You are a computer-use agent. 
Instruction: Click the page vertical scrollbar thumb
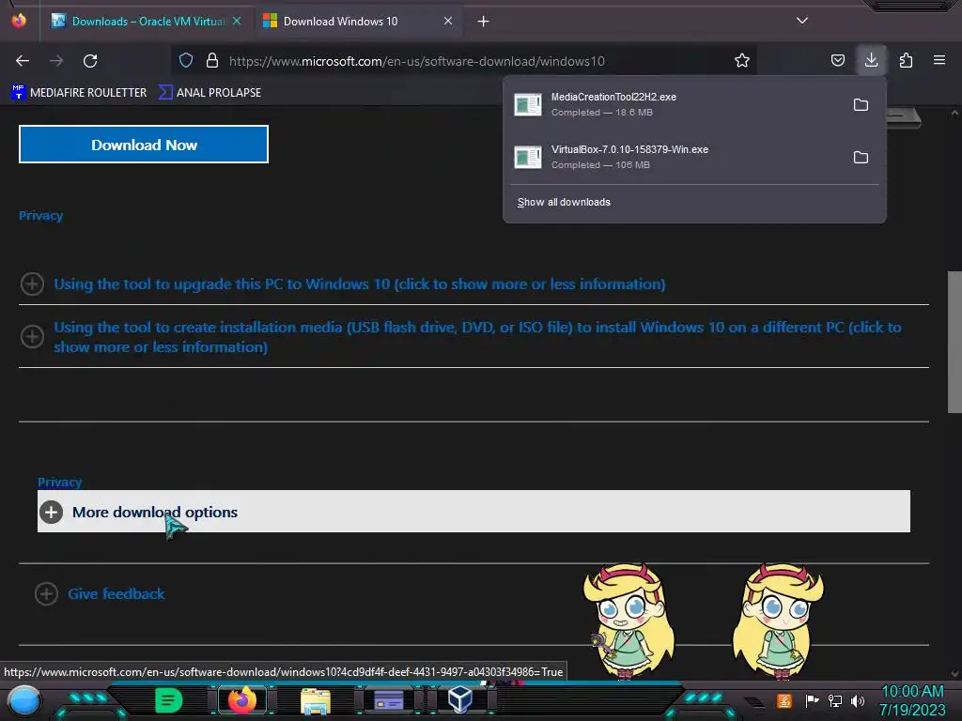click(x=954, y=342)
